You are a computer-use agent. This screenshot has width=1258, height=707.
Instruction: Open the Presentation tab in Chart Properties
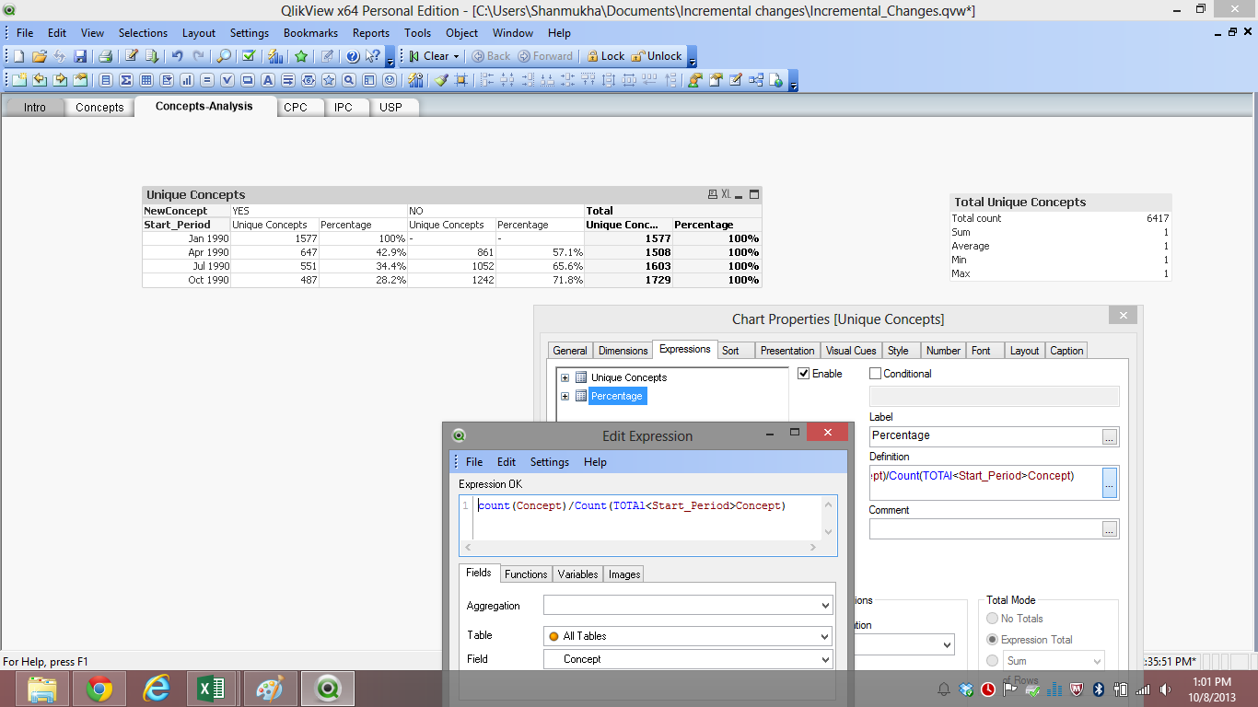787,351
